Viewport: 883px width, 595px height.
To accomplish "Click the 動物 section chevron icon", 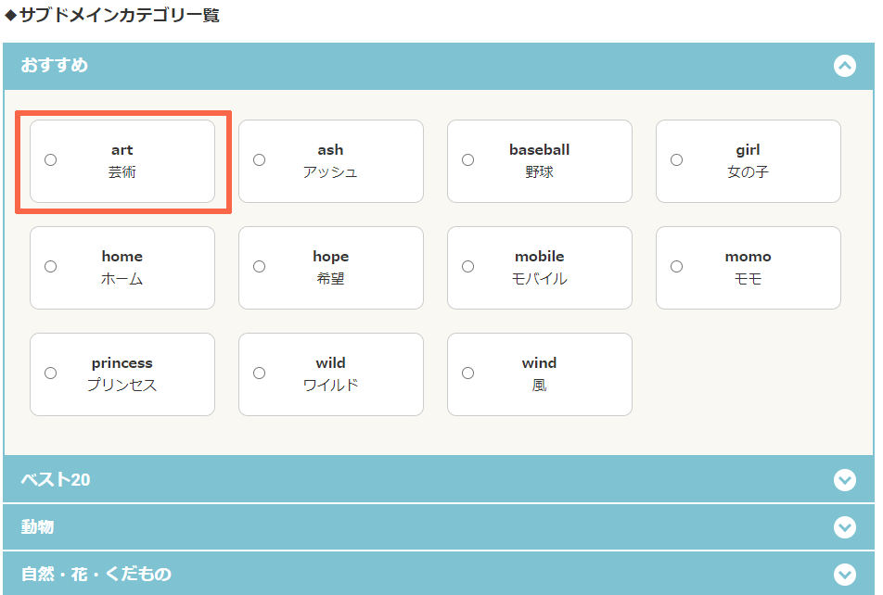I will [x=844, y=527].
